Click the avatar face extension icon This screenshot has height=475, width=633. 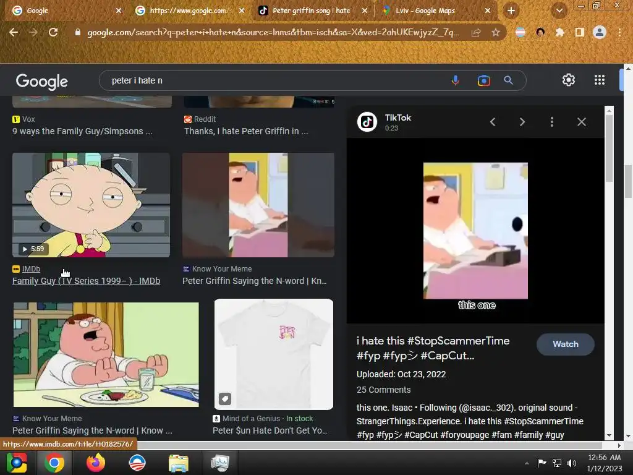click(540, 32)
